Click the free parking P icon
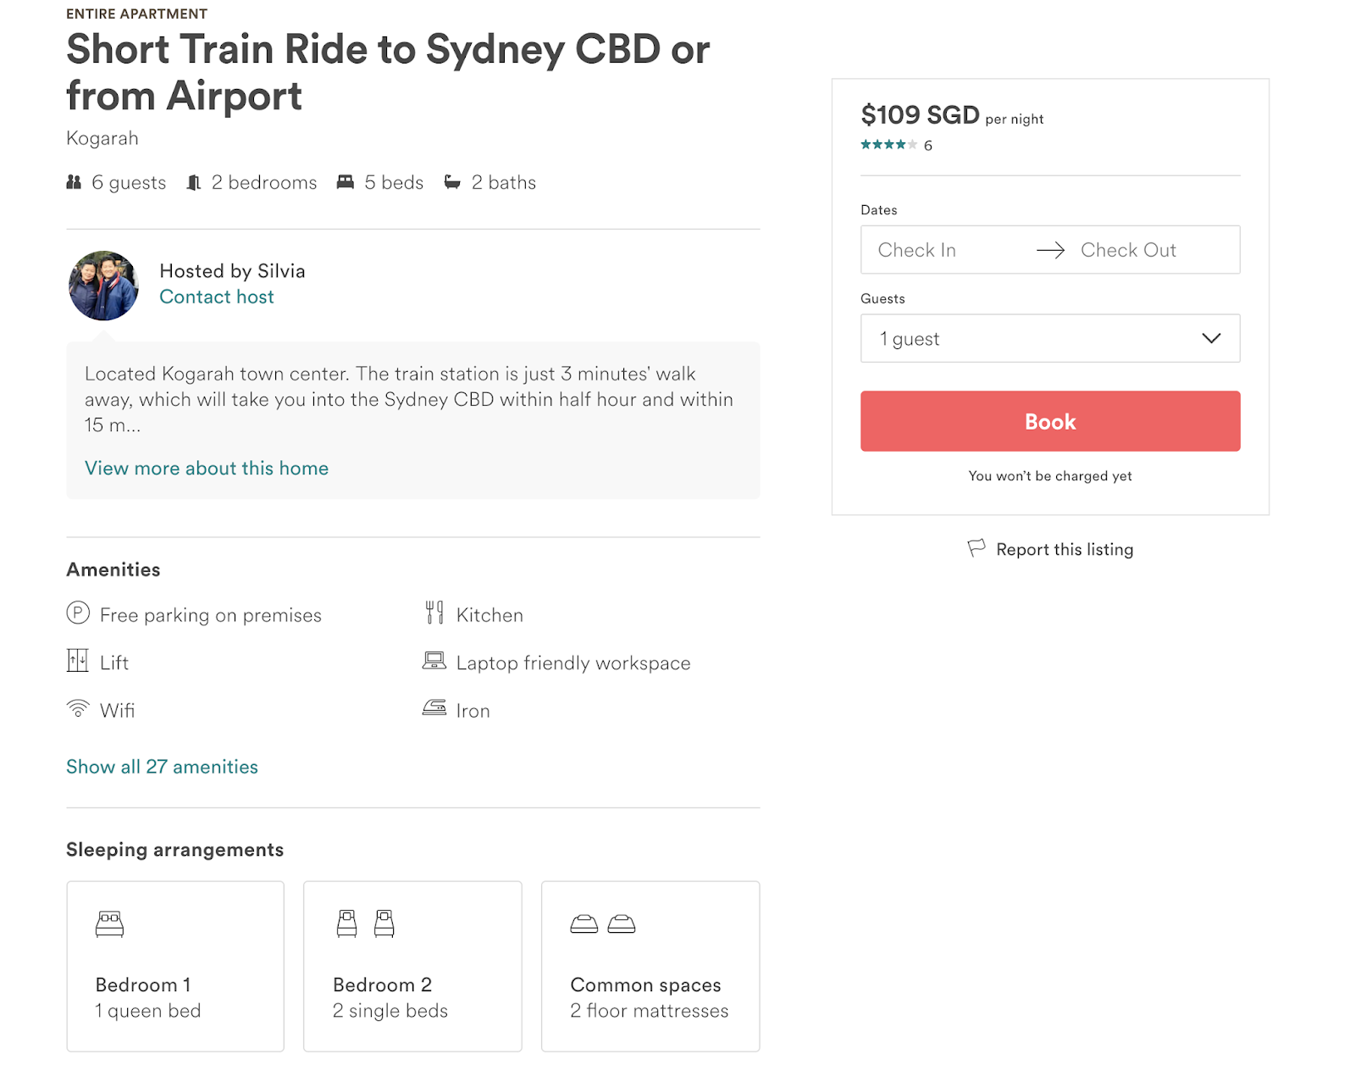The image size is (1355, 1065). click(x=78, y=613)
